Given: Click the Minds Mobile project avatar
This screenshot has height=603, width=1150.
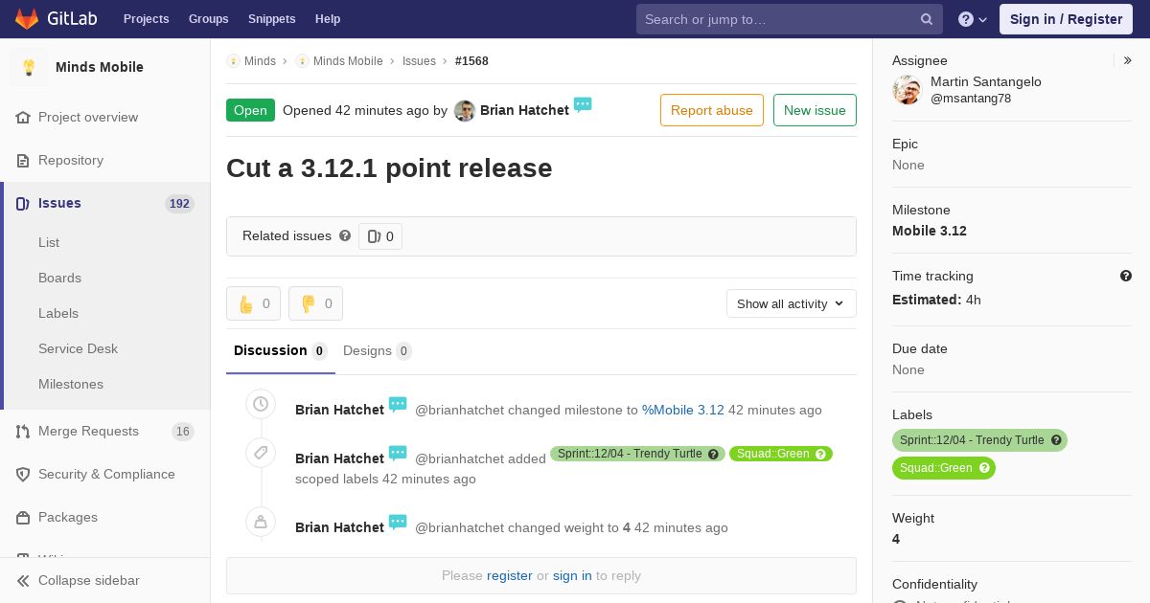Looking at the screenshot, I should click(x=29, y=67).
